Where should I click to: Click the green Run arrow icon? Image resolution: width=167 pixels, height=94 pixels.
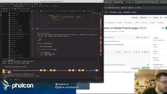(x=26, y=6)
